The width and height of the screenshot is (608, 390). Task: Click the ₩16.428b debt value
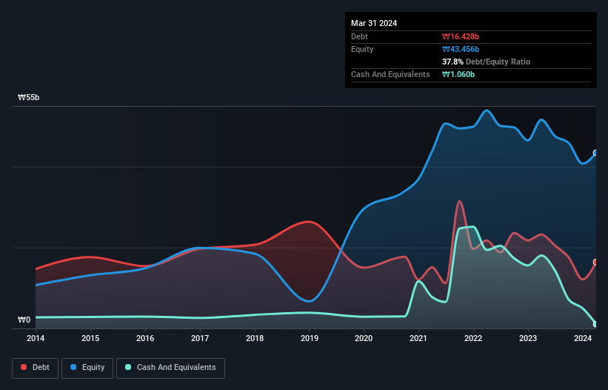pos(461,36)
